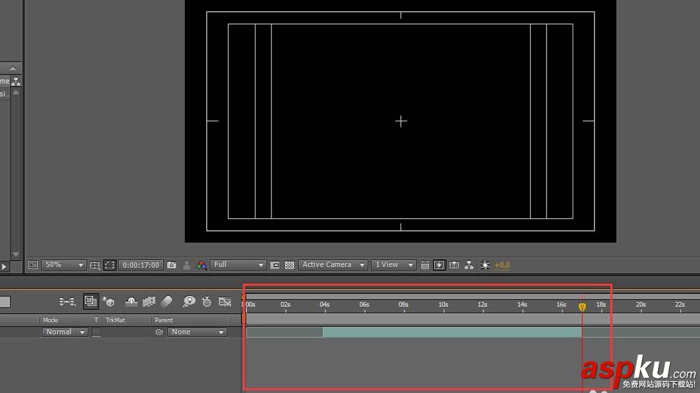The height and width of the screenshot is (393, 700).
Task: Click the Always Preview This View icon
Action: click(33, 265)
